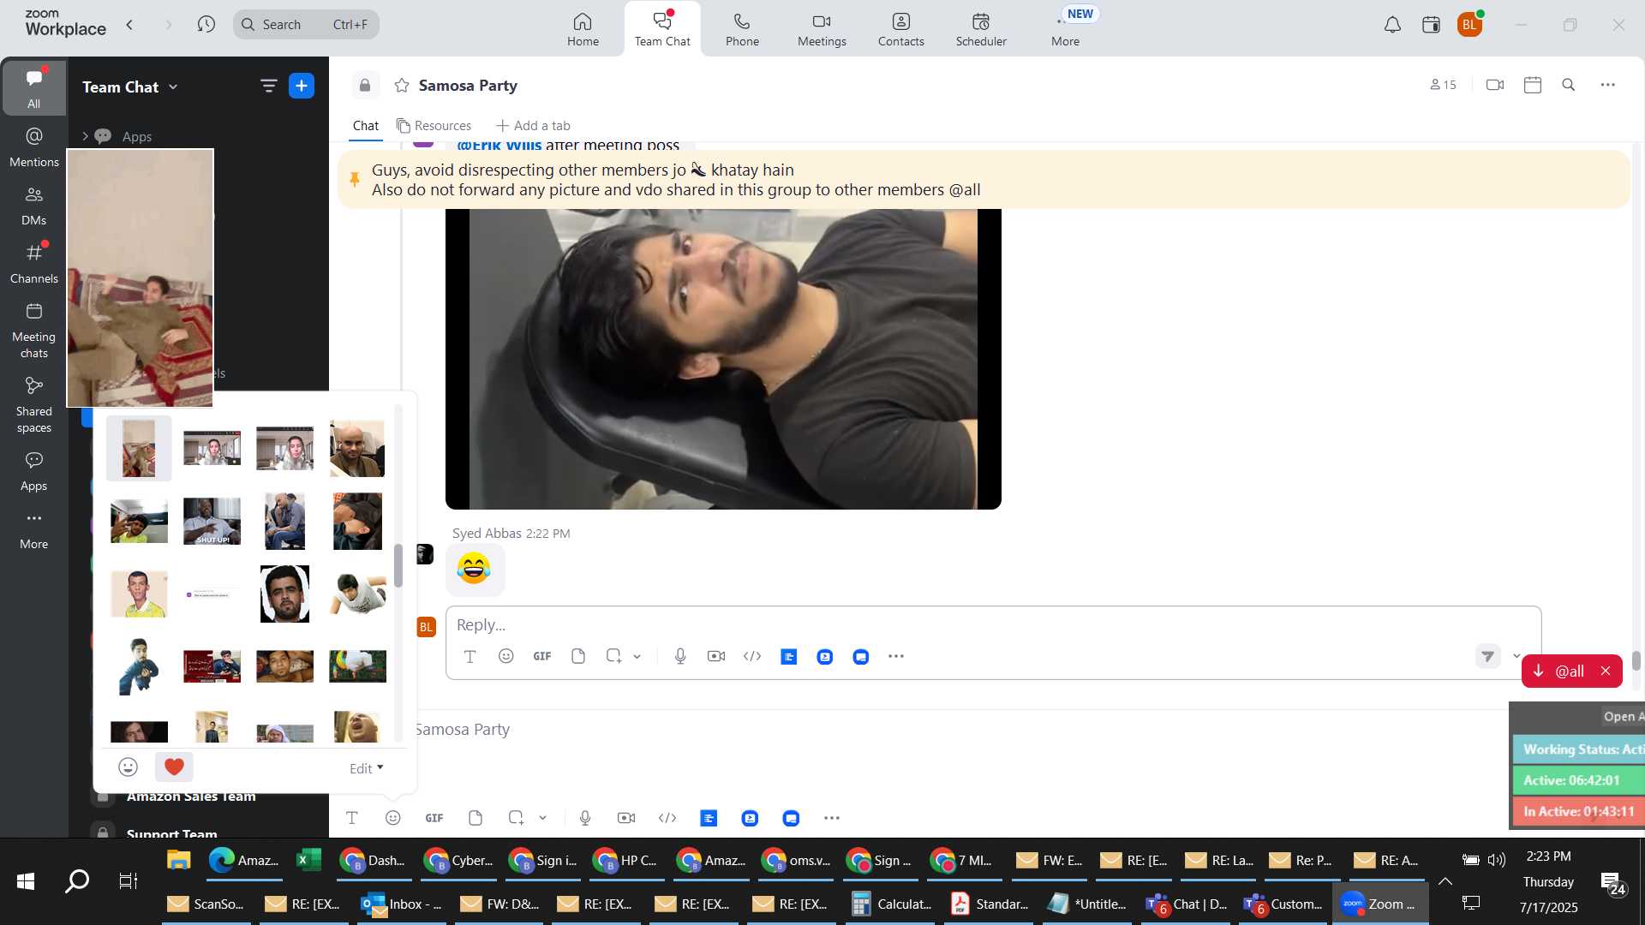Open the Home tab in Zoom

point(583,29)
